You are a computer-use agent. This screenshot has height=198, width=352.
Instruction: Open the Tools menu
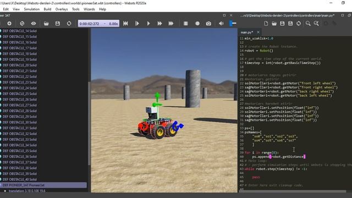tap(76, 9)
